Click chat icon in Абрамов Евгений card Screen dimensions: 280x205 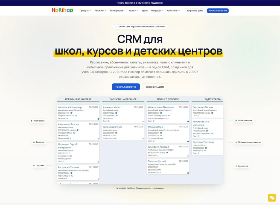(x=116, y=133)
